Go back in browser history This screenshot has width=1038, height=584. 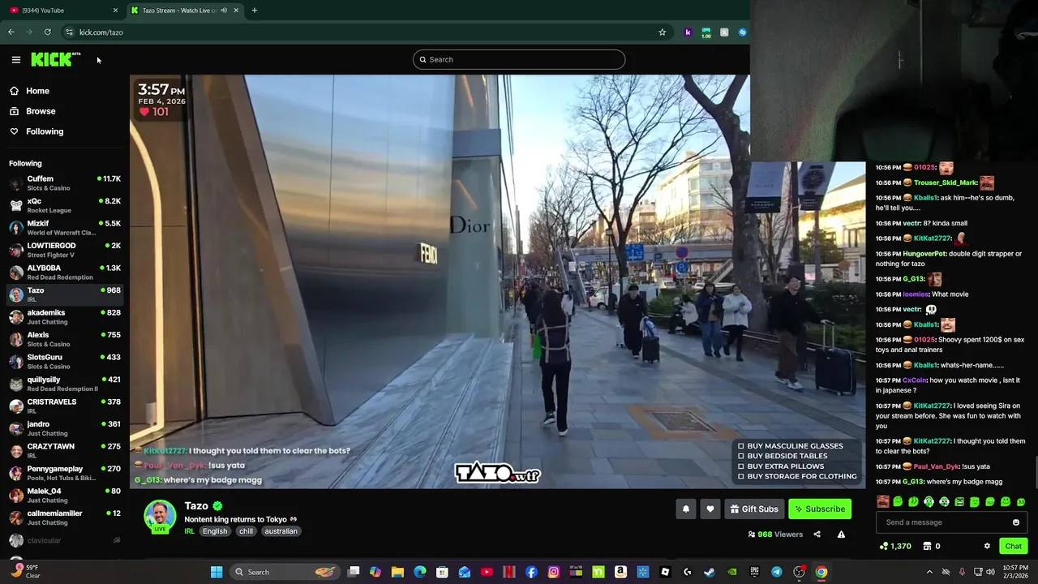click(11, 32)
